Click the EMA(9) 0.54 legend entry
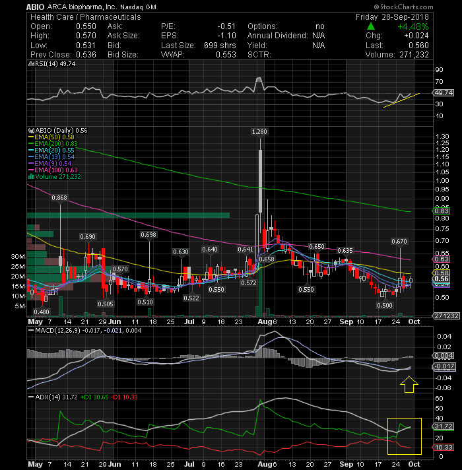Viewport: 462px width, 470px height. click(49, 164)
